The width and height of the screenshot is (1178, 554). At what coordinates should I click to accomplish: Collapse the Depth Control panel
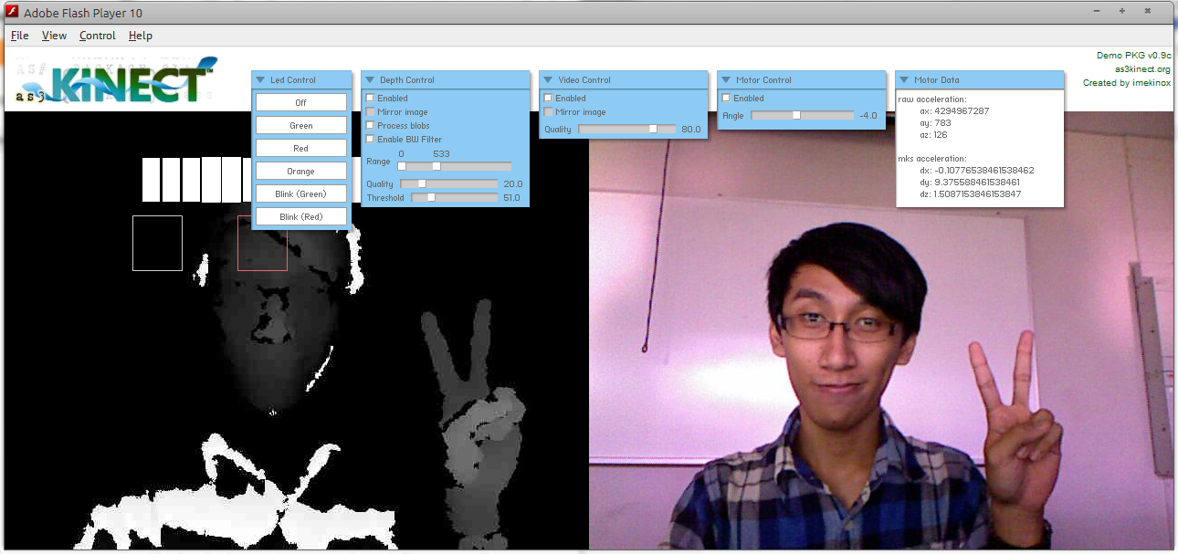[x=369, y=79]
